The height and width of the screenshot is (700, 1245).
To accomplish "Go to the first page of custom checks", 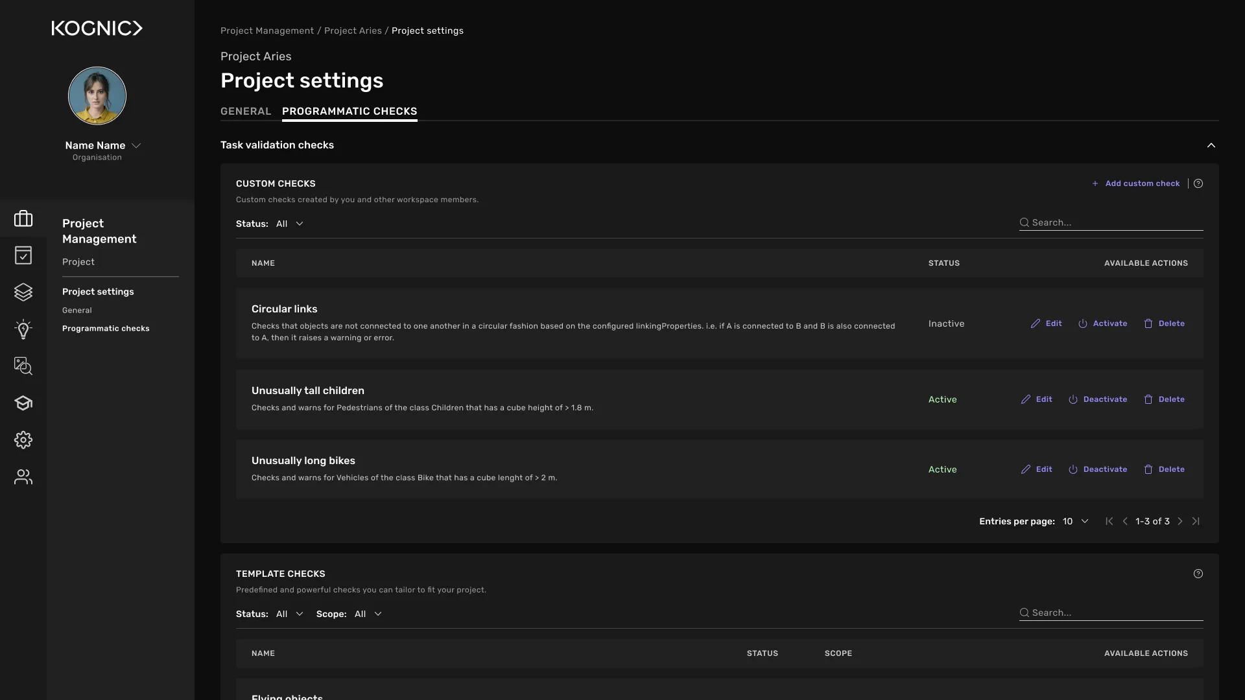I will coord(1109,521).
